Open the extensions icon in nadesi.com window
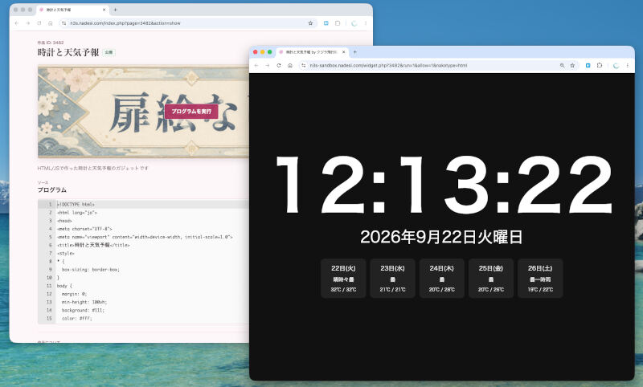 coord(338,23)
